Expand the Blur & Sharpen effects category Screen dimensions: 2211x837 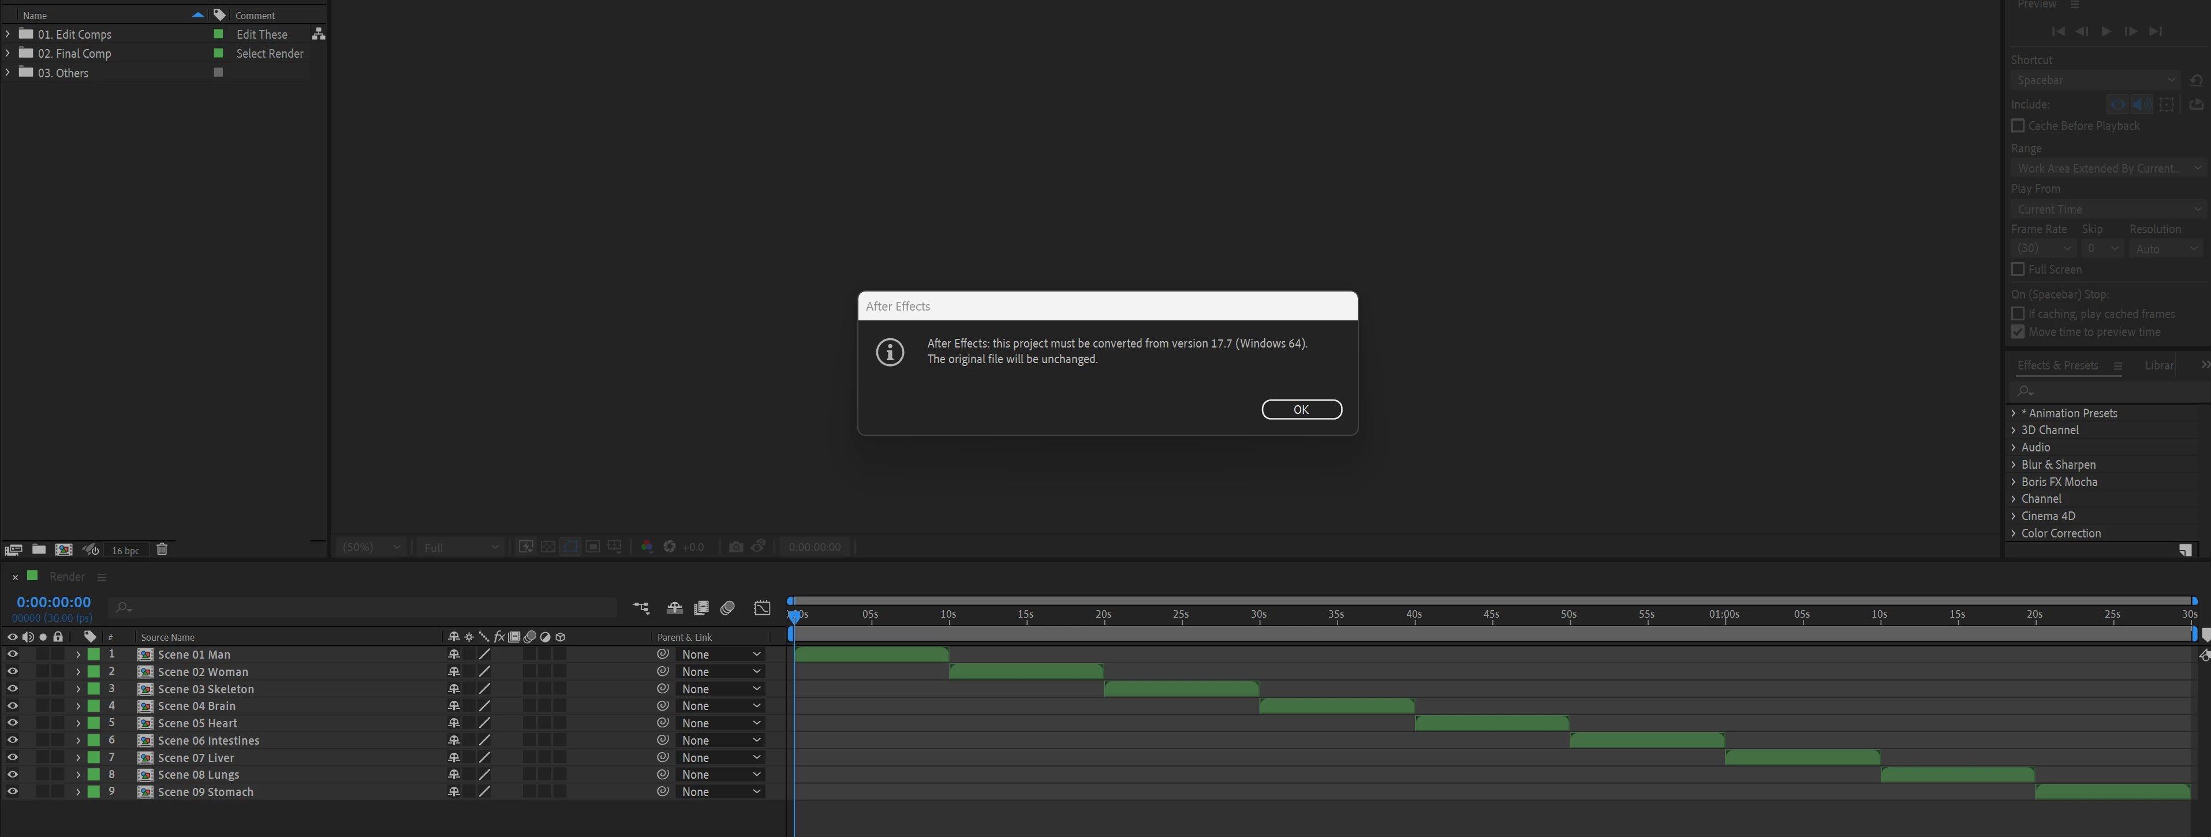click(2014, 465)
